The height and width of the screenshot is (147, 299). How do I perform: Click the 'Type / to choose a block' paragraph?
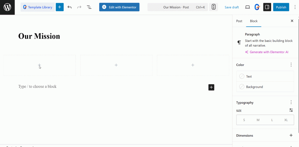[37, 86]
